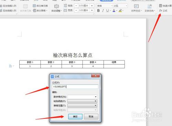Image resolution: width=172 pixels, height=126 pixels.
Task: Increase row height with plus button
Action: coord(92,5)
